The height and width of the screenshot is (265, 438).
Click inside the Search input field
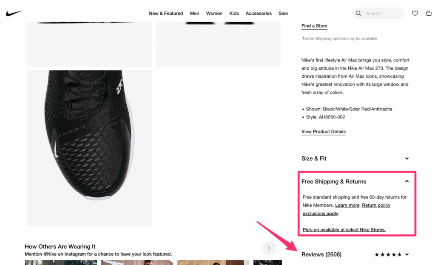coord(381,13)
